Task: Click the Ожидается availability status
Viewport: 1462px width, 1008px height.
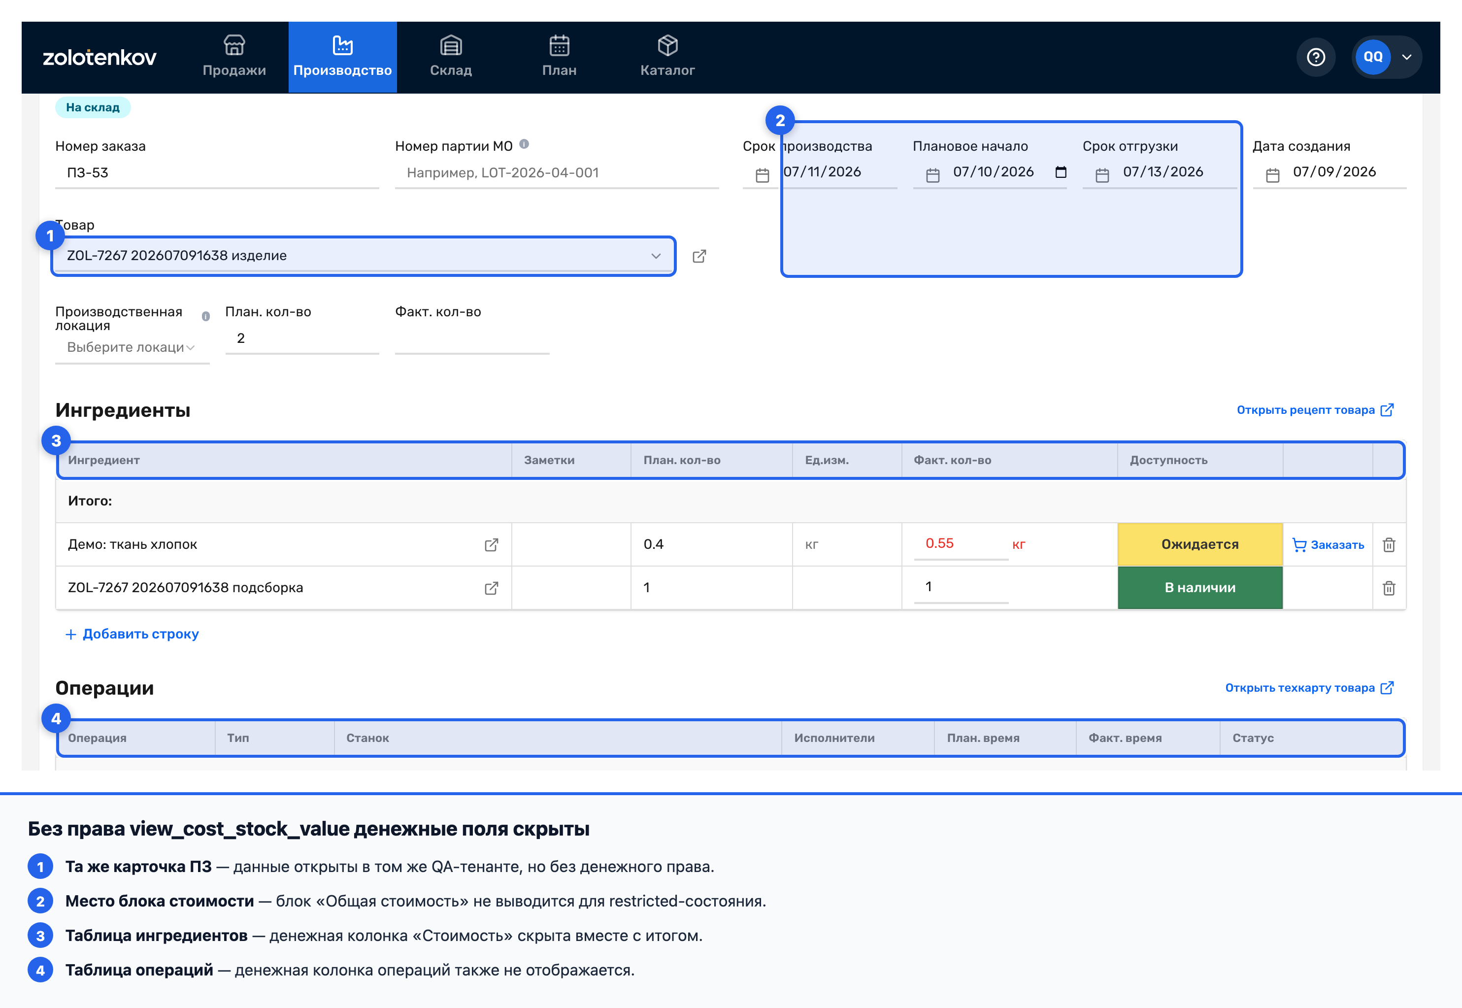Action: [1200, 544]
